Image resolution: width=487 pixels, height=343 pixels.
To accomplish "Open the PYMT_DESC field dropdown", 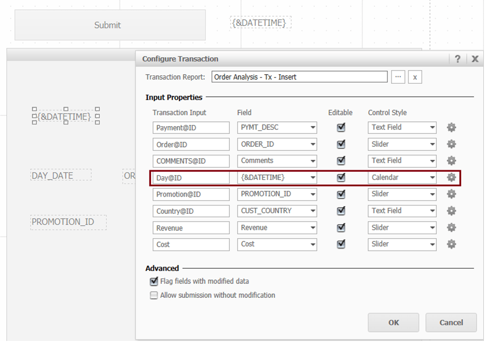I will click(x=277, y=127).
